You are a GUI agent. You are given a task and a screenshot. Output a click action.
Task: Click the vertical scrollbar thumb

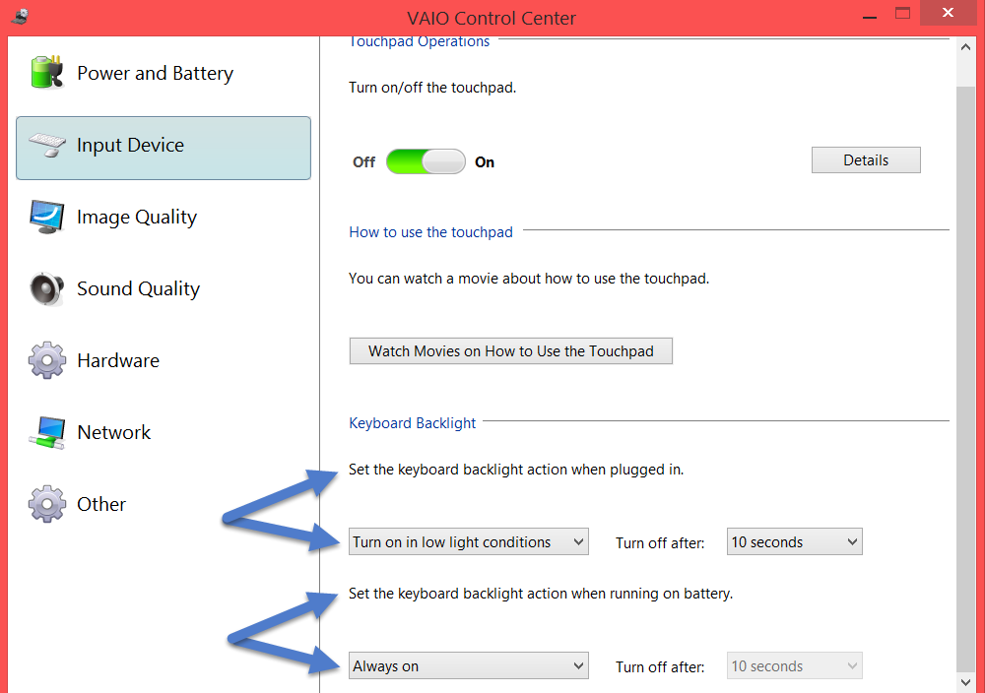pos(965,379)
